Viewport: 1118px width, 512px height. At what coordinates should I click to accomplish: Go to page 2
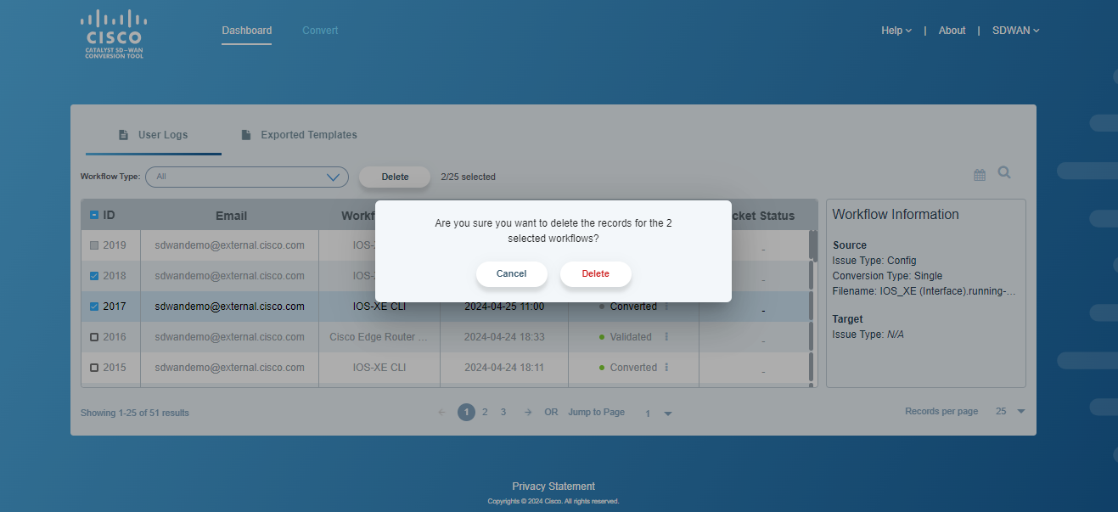pyautogui.click(x=485, y=412)
